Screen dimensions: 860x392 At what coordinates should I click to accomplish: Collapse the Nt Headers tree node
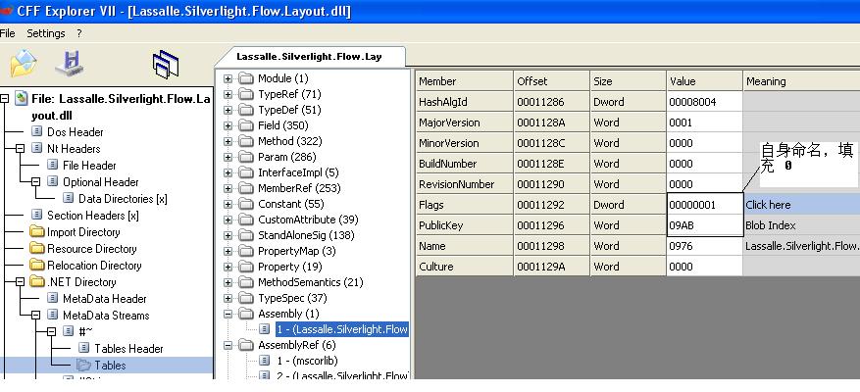click(x=21, y=149)
